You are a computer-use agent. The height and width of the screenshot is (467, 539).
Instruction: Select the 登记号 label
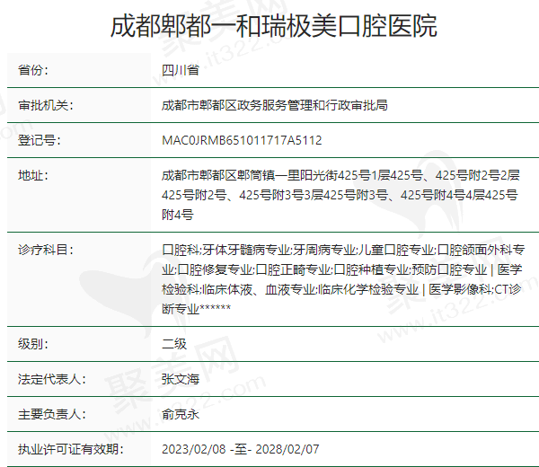point(40,140)
